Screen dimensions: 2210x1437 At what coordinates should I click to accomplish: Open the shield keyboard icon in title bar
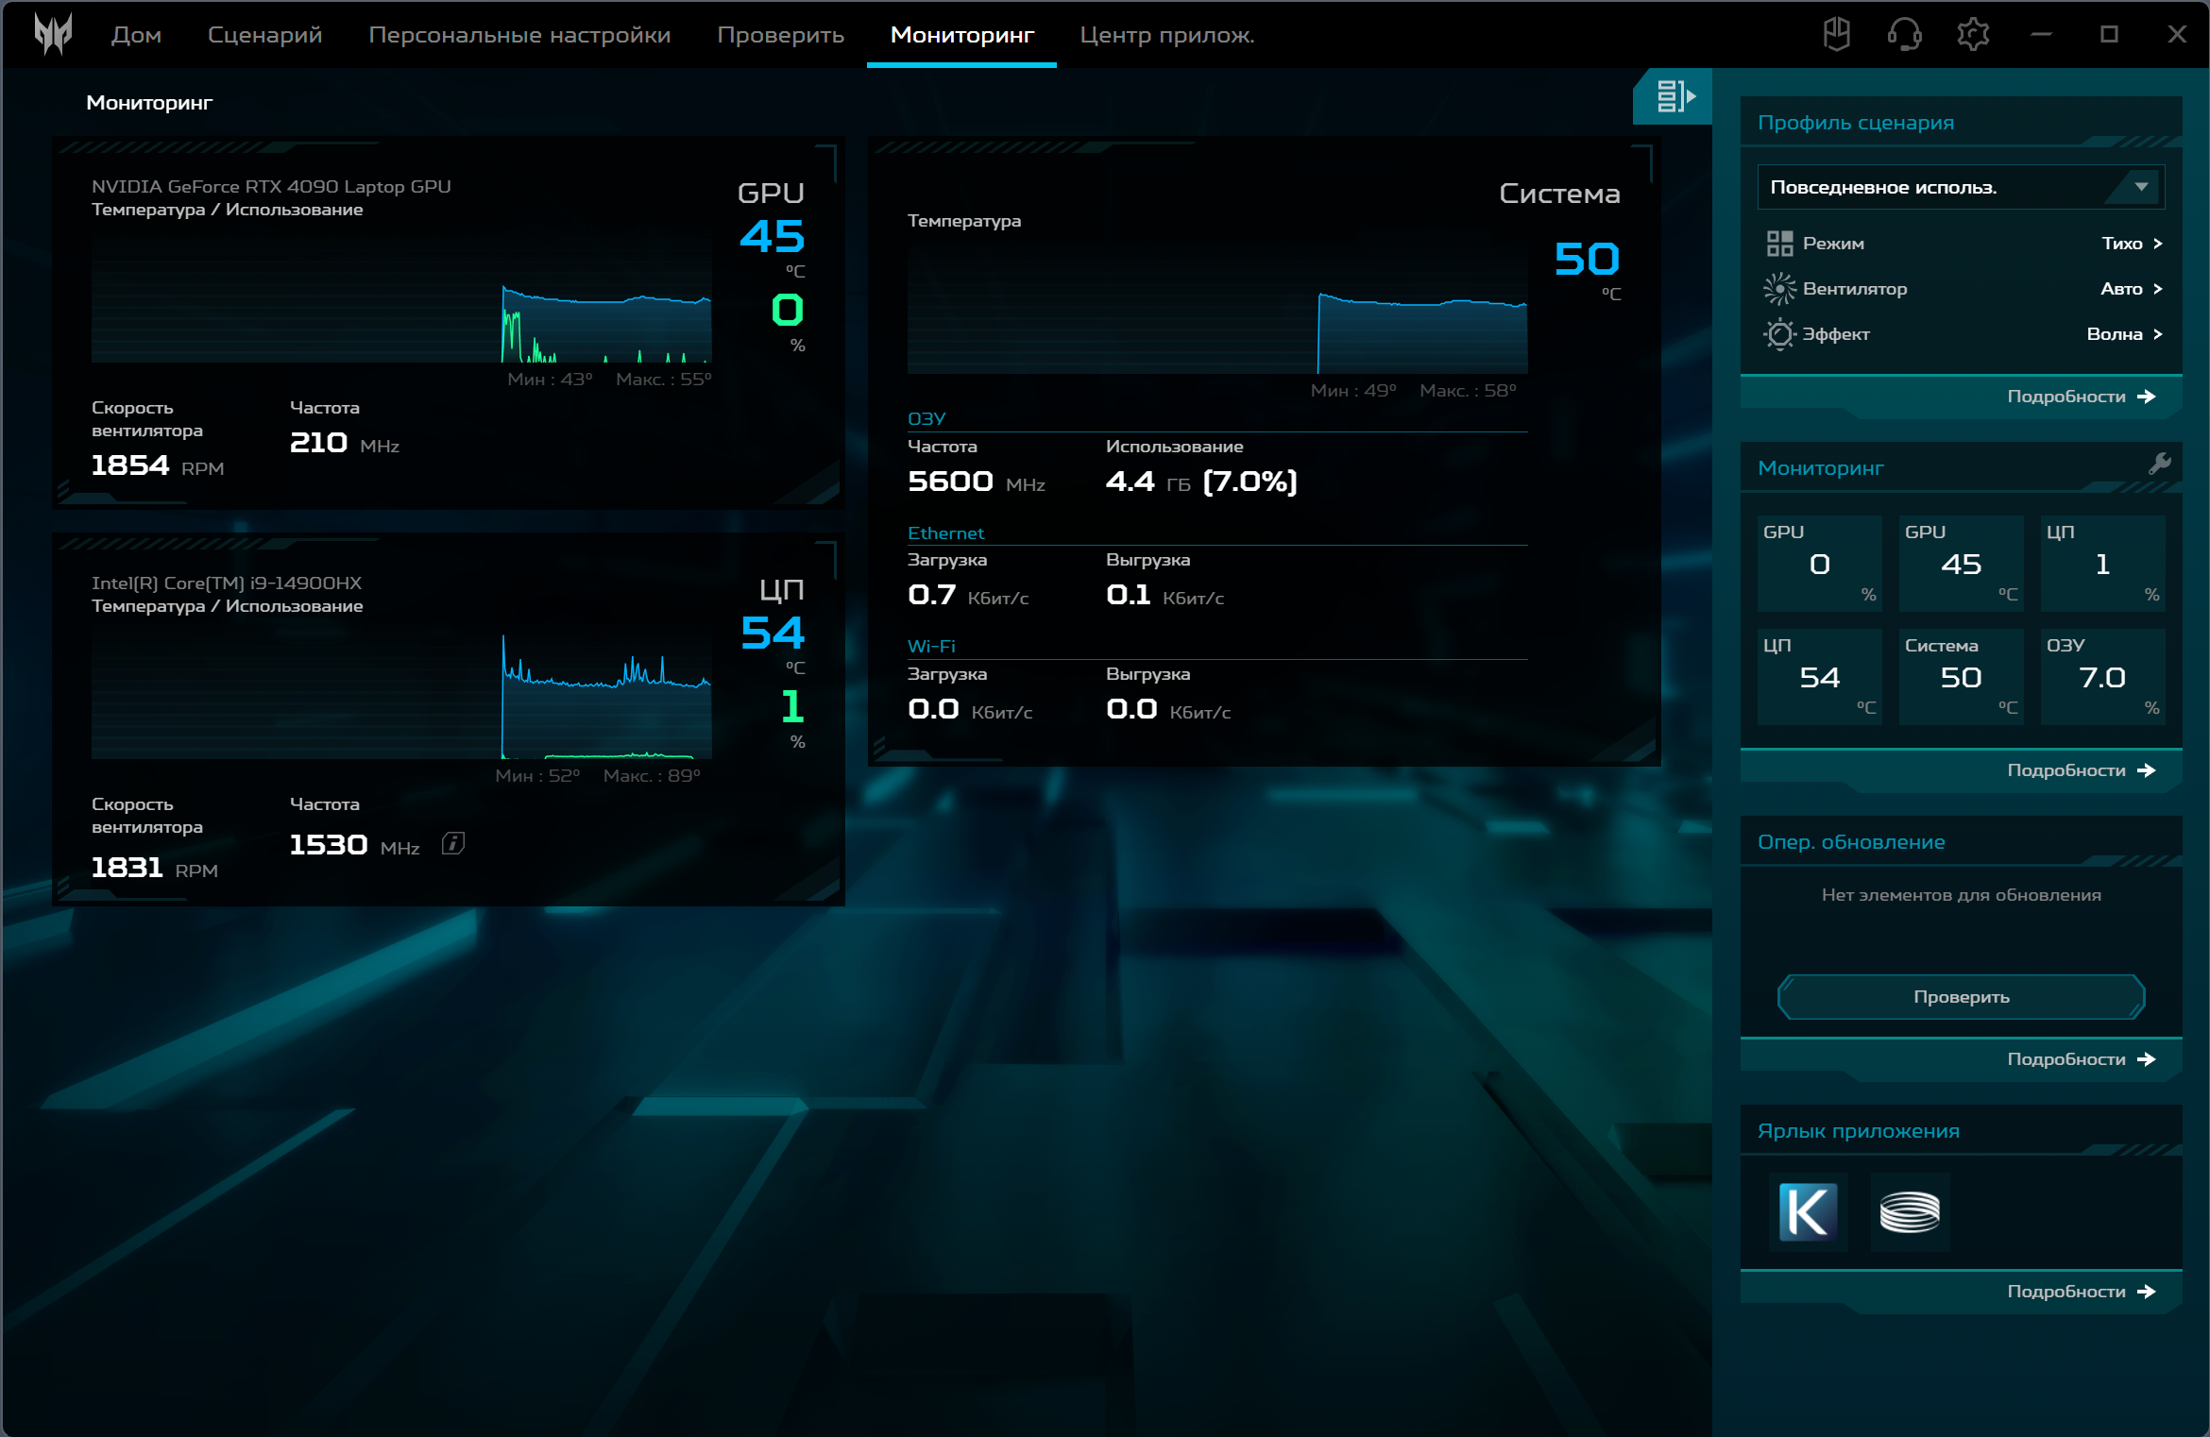pos(1836,35)
